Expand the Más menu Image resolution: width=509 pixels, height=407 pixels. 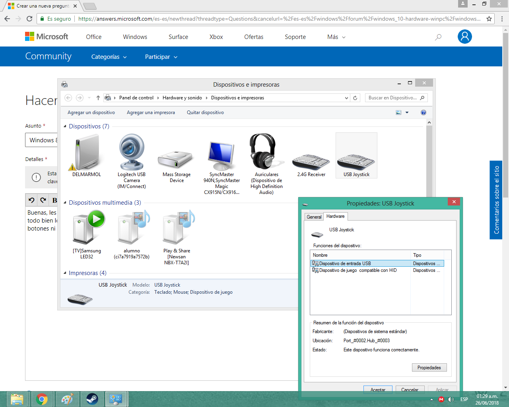(x=336, y=37)
